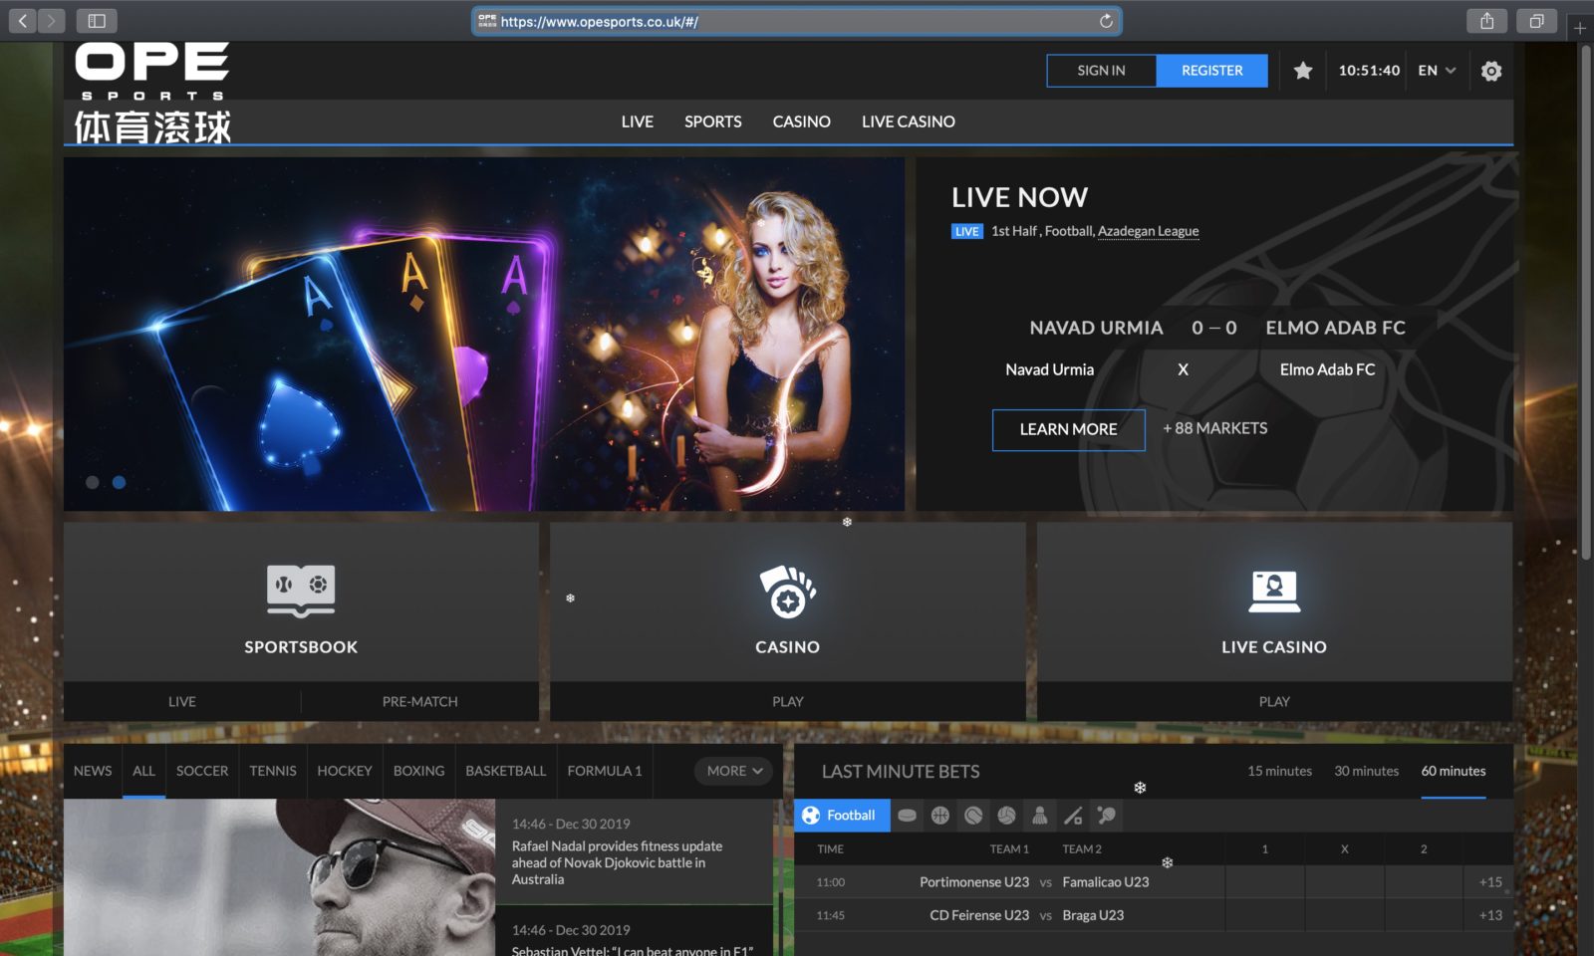The height and width of the screenshot is (956, 1594).
Task: Select the tennis ball sport icon
Action: [973, 816]
